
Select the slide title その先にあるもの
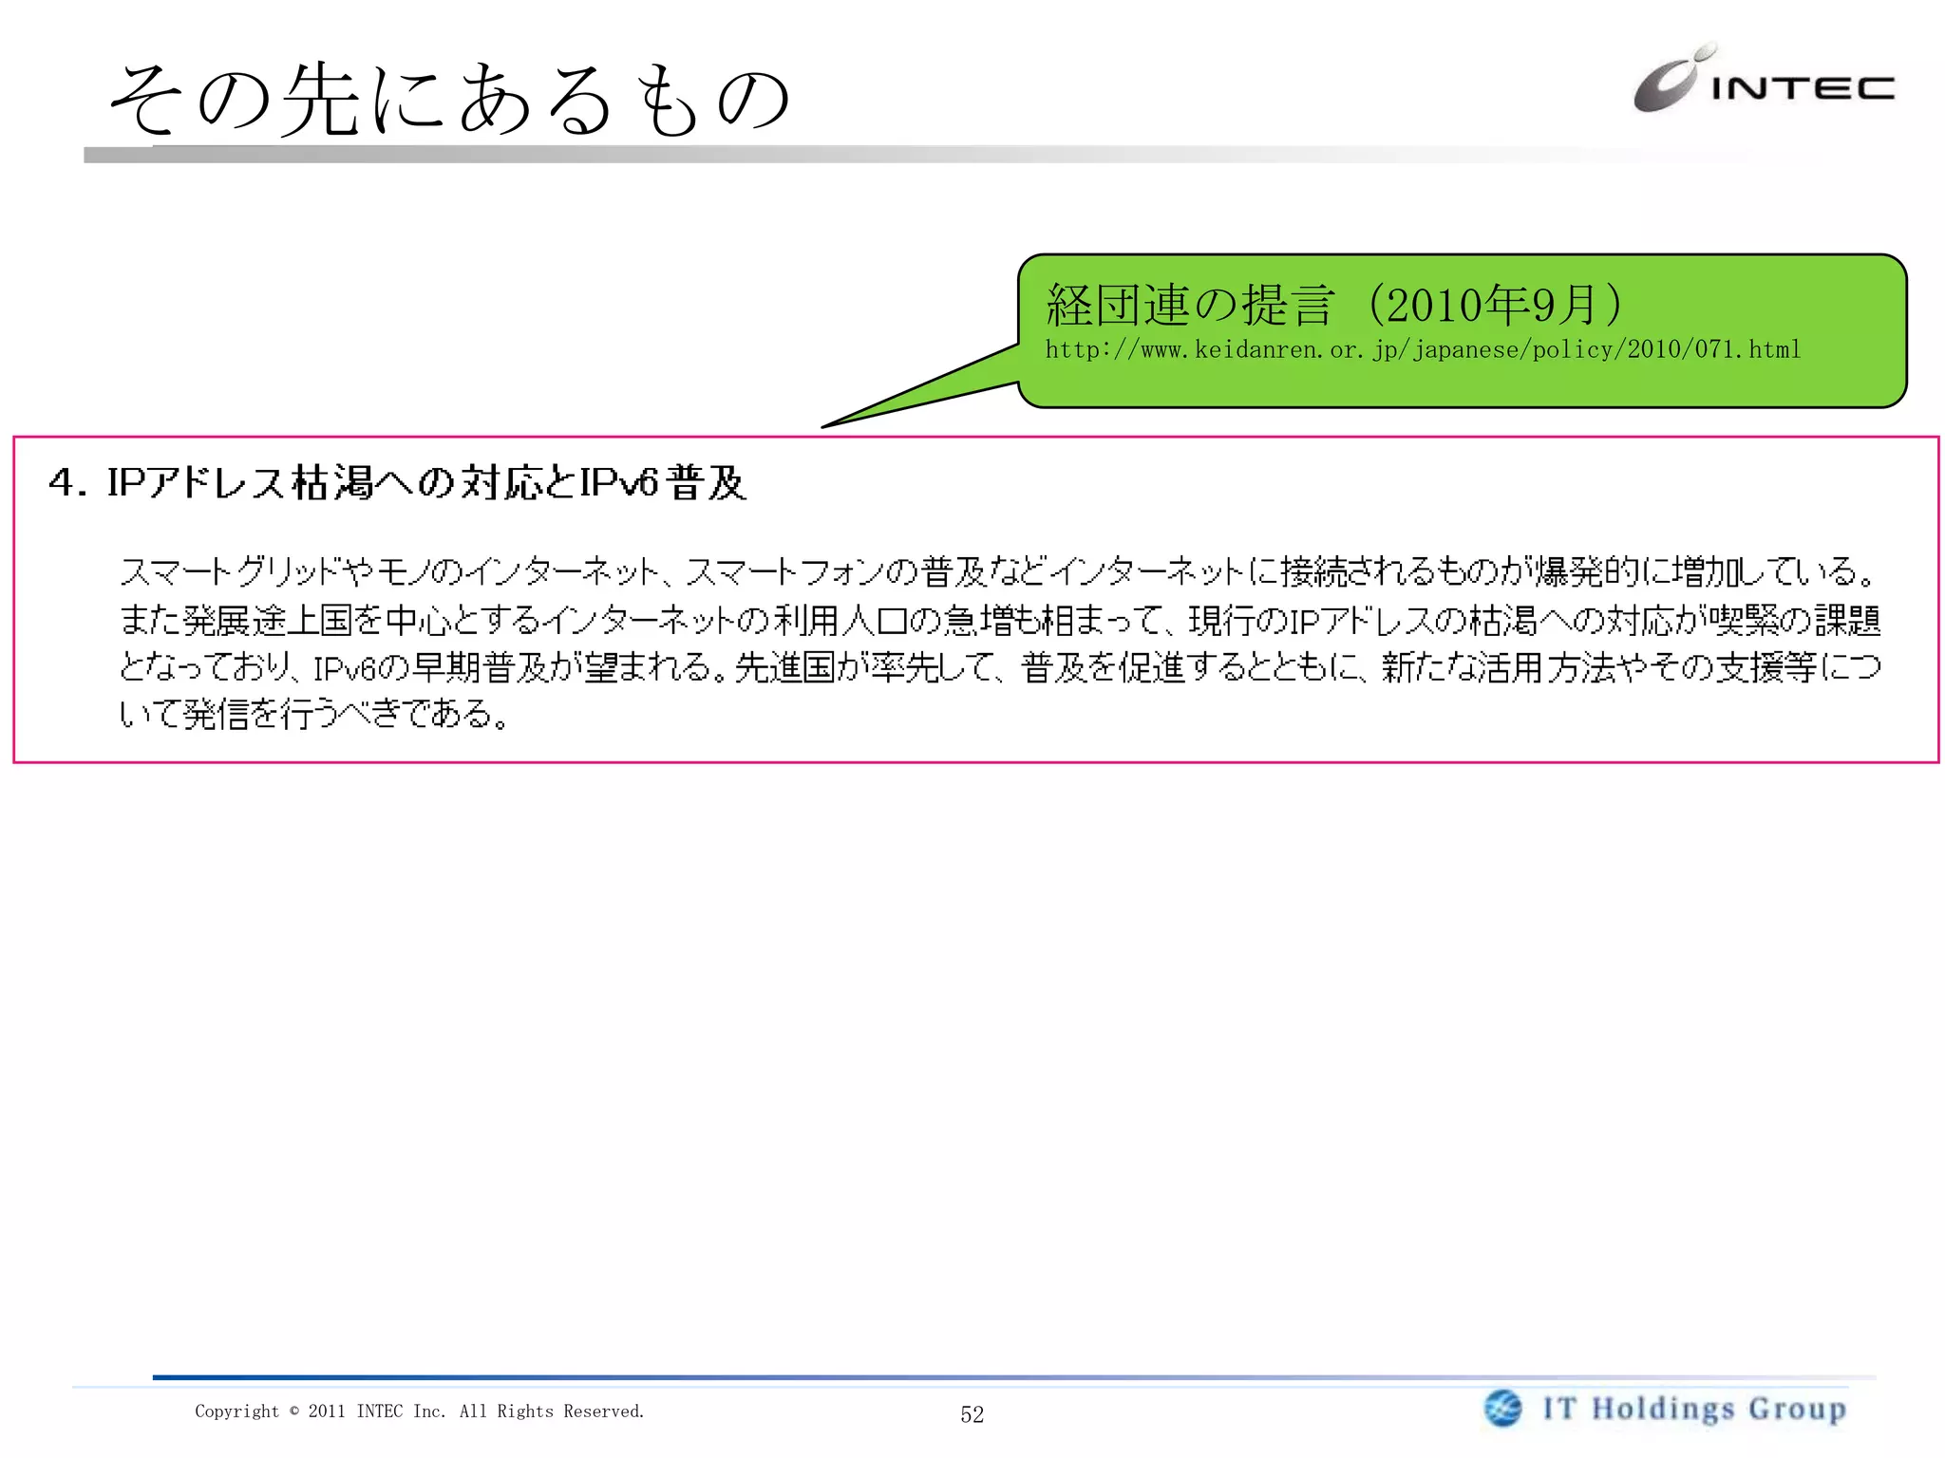coord(450,100)
